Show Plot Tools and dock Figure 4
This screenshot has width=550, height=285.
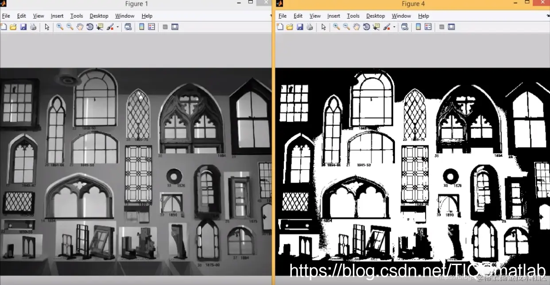(451, 27)
